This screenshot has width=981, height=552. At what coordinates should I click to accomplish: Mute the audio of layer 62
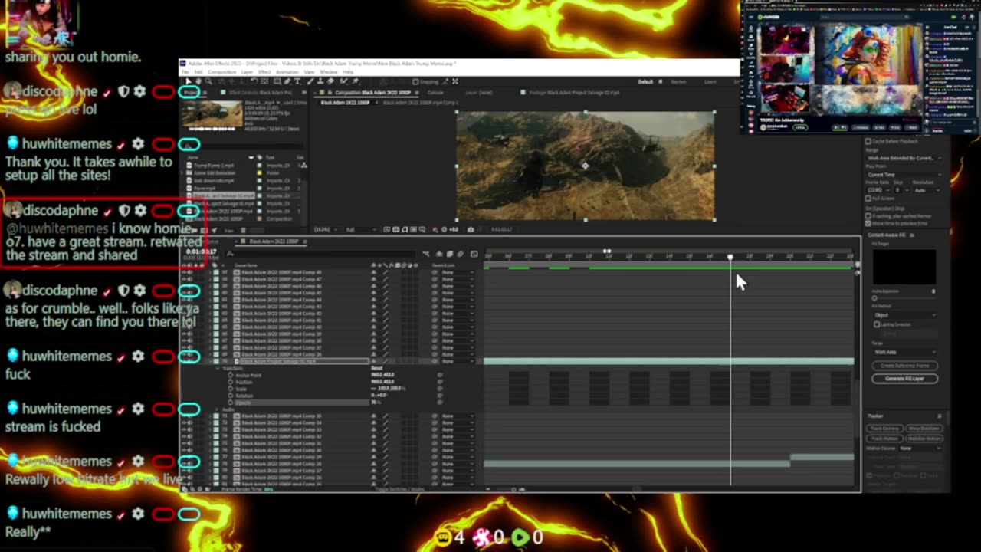189,307
